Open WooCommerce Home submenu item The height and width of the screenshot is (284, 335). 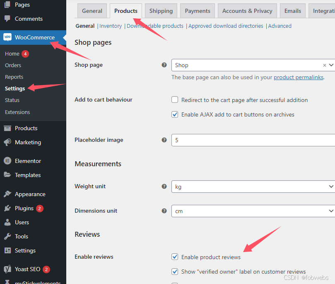[12, 53]
